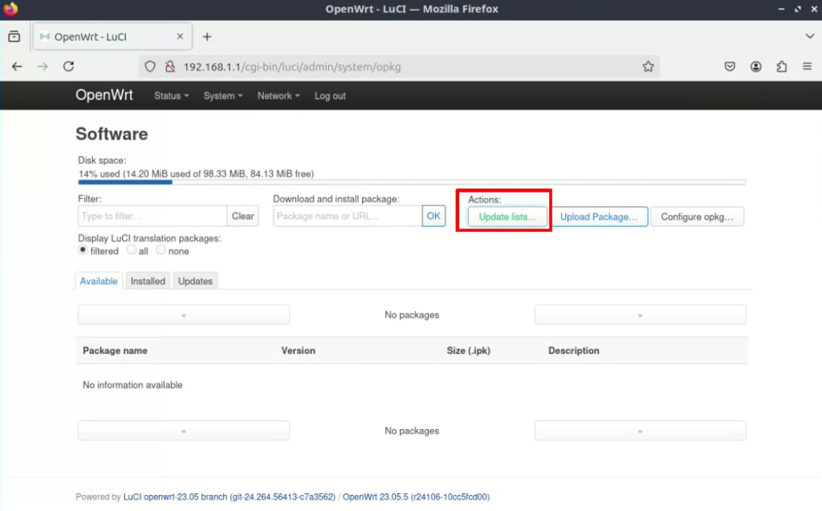Open the Status dropdown menu

coord(172,96)
